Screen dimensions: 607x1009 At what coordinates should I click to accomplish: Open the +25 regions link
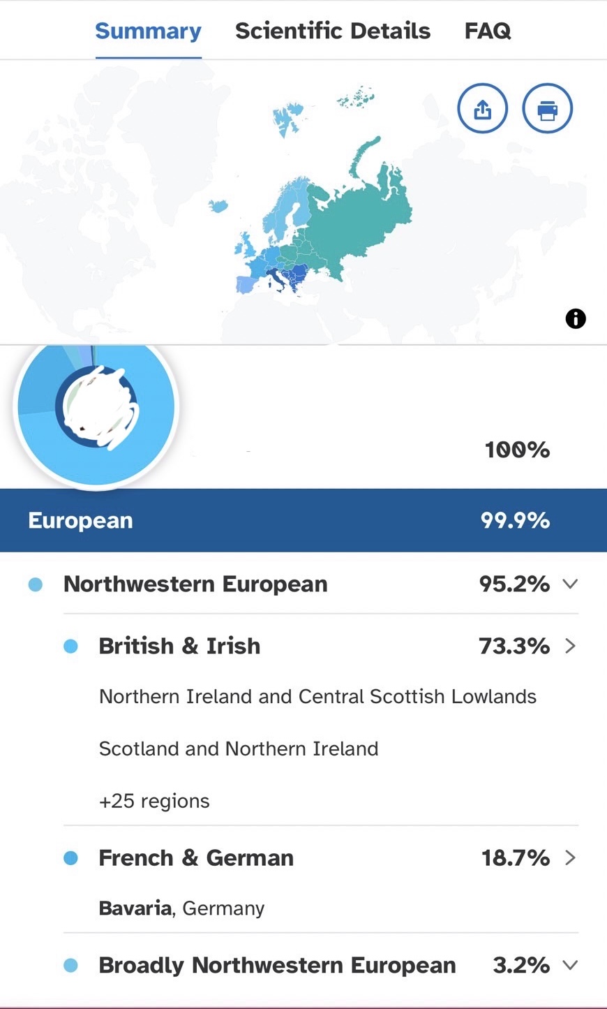click(154, 801)
